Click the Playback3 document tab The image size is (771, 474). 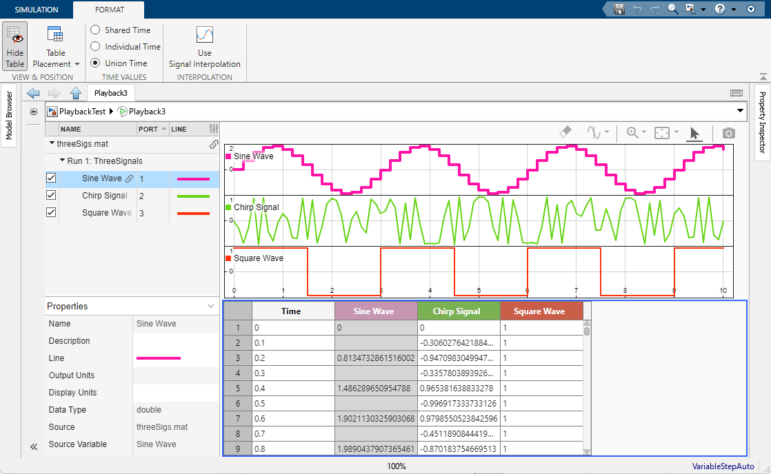pyautogui.click(x=110, y=92)
